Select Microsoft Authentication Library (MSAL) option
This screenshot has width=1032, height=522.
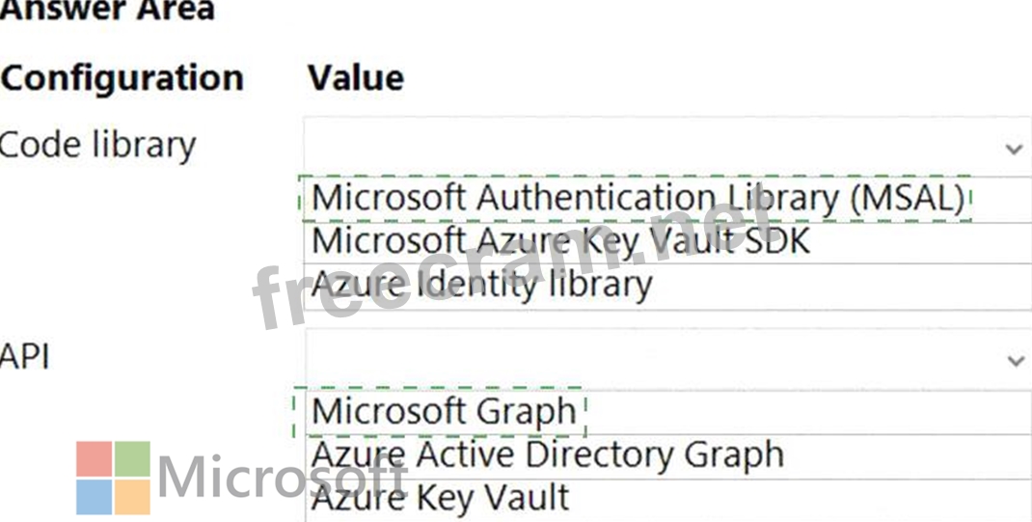coord(638,198)
